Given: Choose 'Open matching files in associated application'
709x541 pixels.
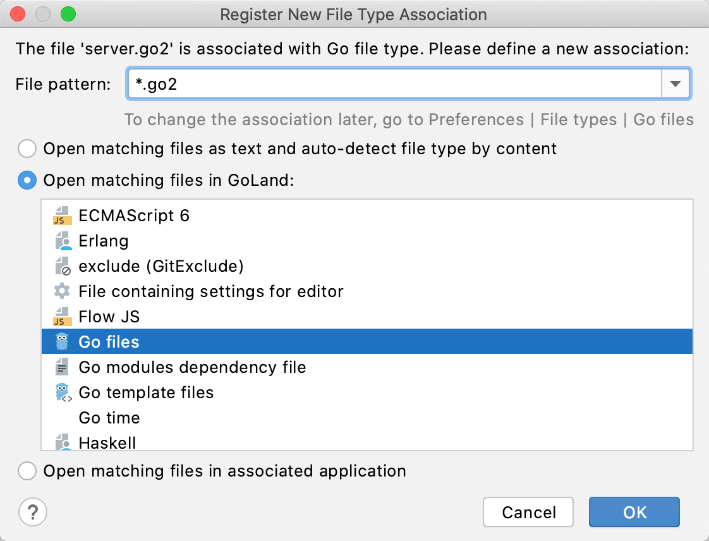Looking at the screenshot, I should tap(27, 471).
